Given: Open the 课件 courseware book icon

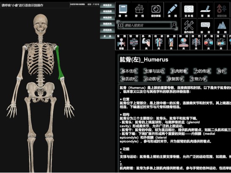Looking at the screenshot, I should click(x=123, y=10).
